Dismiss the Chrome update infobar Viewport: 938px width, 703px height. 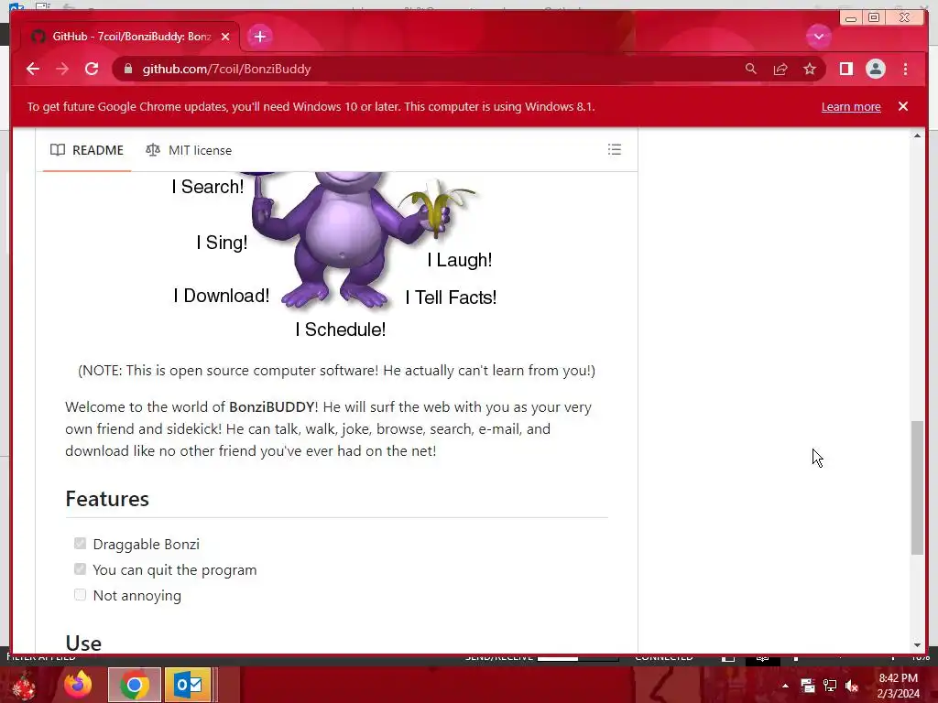click(x=902, y=106)
